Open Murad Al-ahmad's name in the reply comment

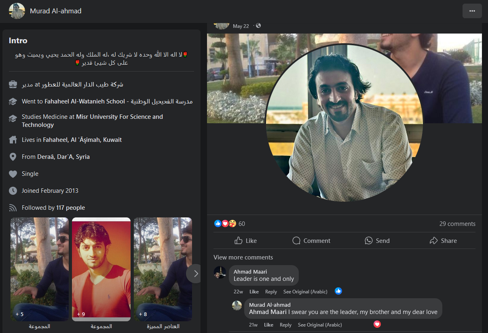click(x=270, y=305)
